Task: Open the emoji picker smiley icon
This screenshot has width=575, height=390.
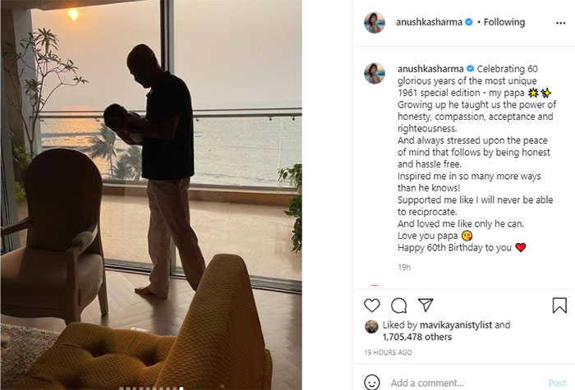Action: 372,383
